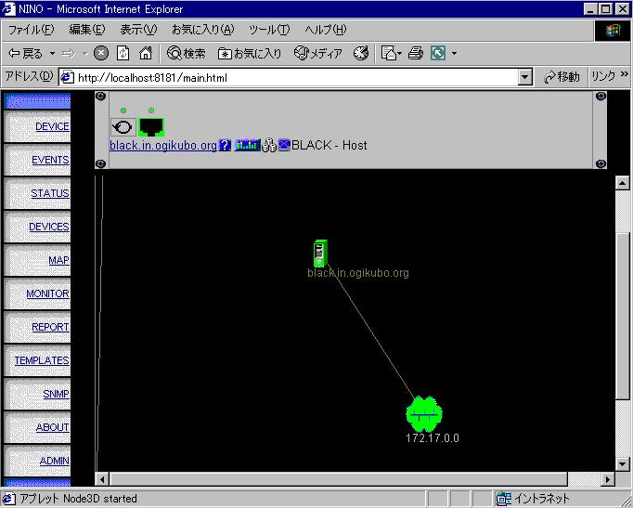Expand the Mail button dropdown arrow
This screenshot has width=633, height=508.
[x=399, y=53]
